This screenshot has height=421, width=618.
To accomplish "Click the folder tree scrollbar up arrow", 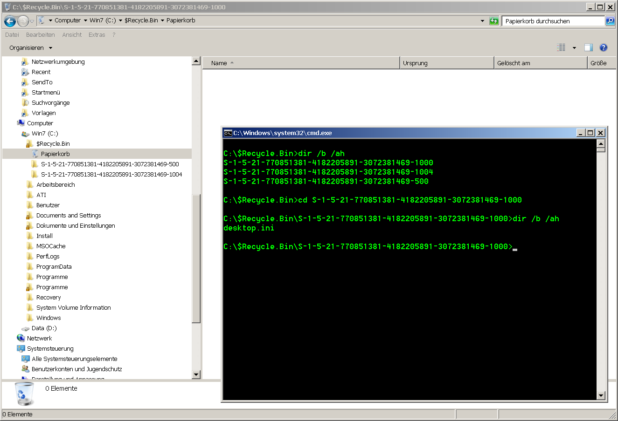I will (196, 61).
